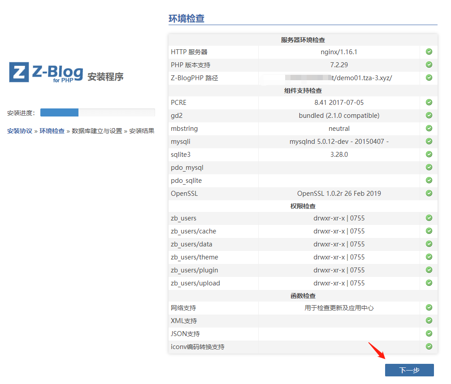Click the green check icon for HTTP 服务器
This screenshot has width=451, height=384.
(x=429, y=52)
